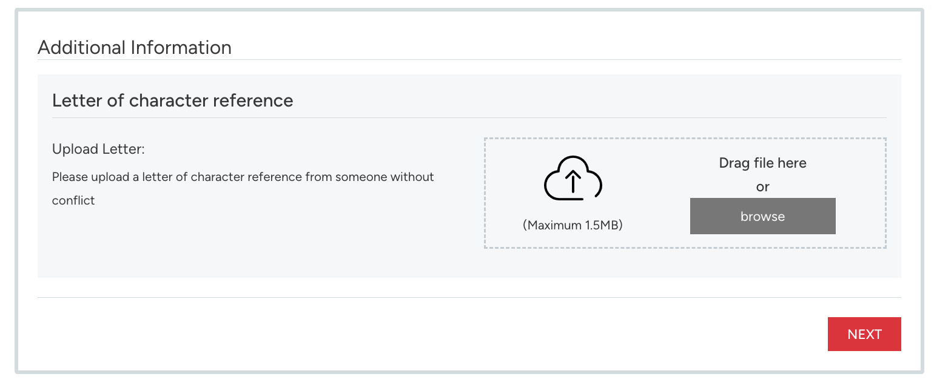This screenshot has height=391, width=934.
Task: Click the words "character reference" in the instructions
Action: 246,177
